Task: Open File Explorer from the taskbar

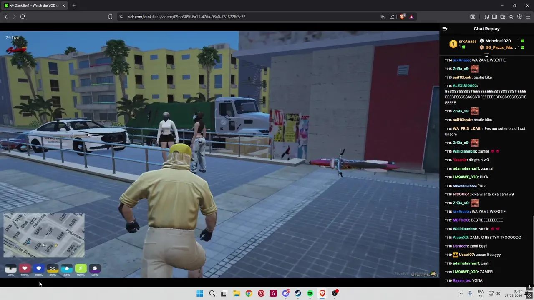Action: 236,293
